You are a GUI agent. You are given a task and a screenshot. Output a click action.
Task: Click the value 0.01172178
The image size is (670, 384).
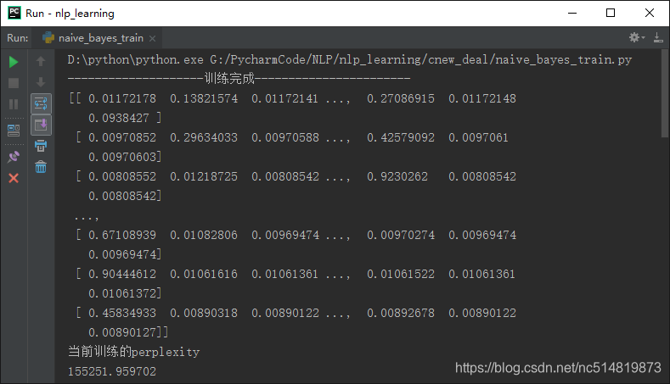[122, 98]
